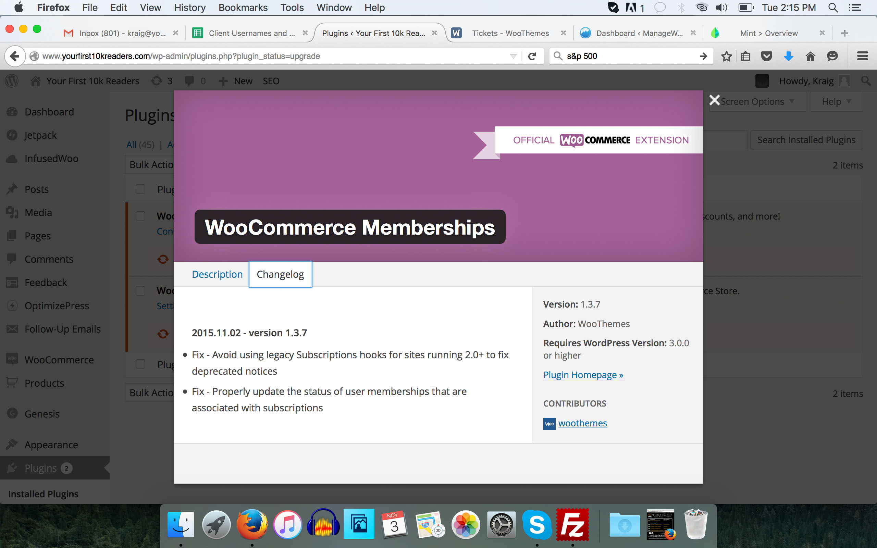Viewport: 877px width, 548px height.
Task: Open the History menu
Action: [189, 8]
